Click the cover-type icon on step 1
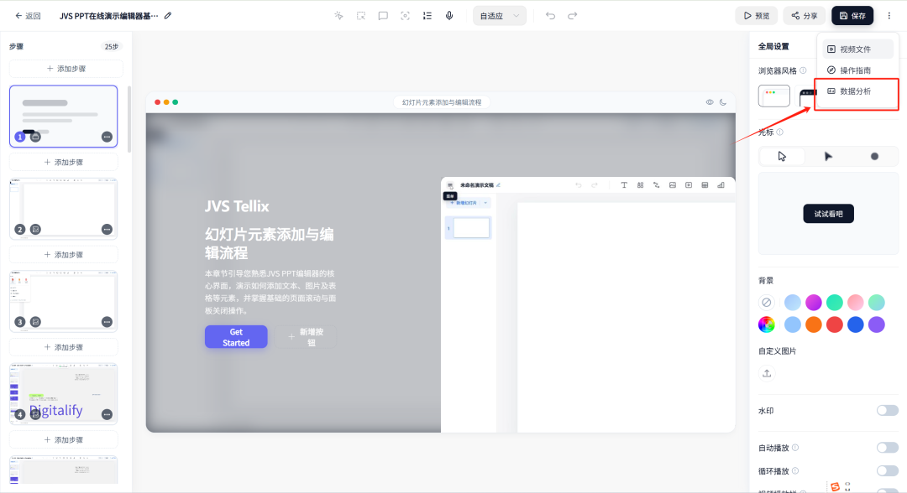This screenshot has height=493, width=907. coord(35,137)
